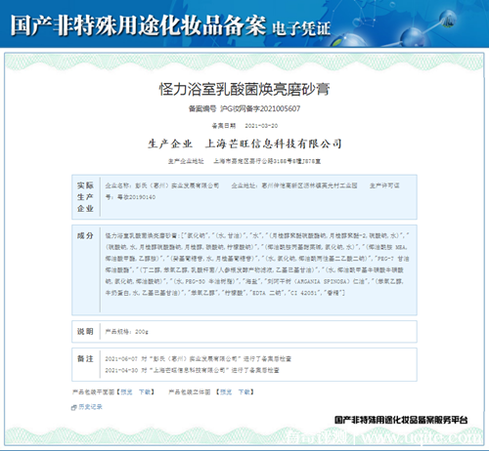Click the 实际生产企业 section label

(x=85, y=197)
